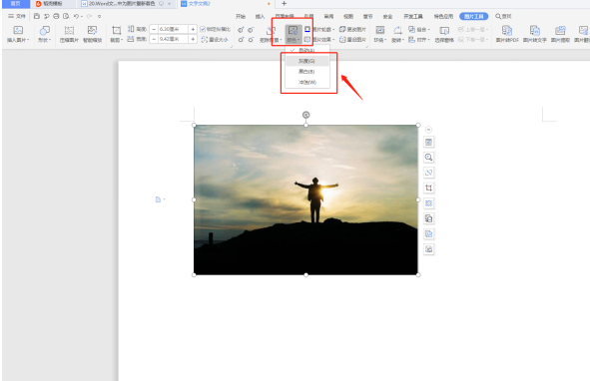Increase picture contrast icon
This screenshot has width=590, height=381.
(241, 30)
